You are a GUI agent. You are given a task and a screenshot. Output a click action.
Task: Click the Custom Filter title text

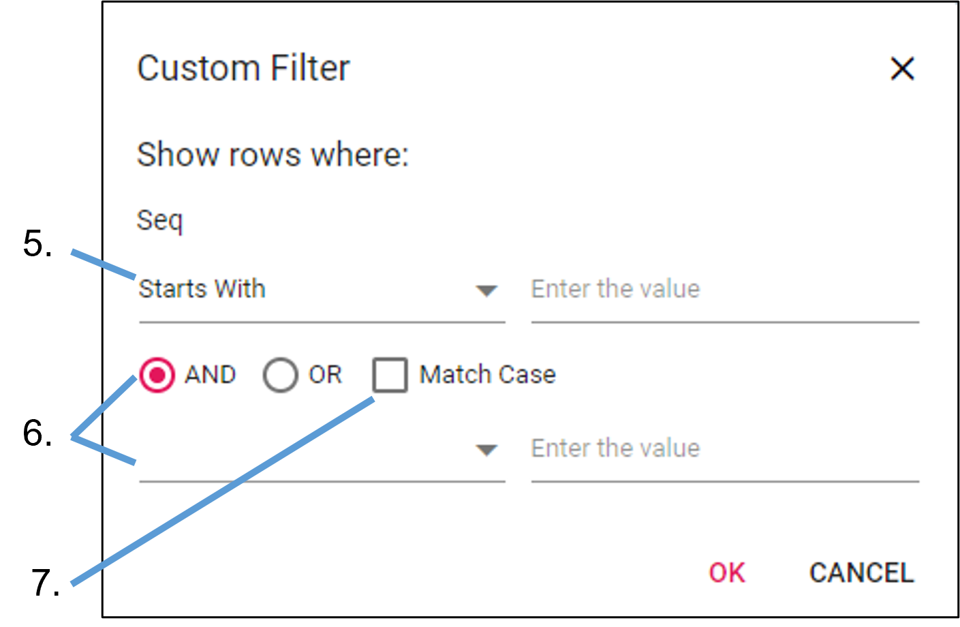pyautogui.click(x=243, y=67)
